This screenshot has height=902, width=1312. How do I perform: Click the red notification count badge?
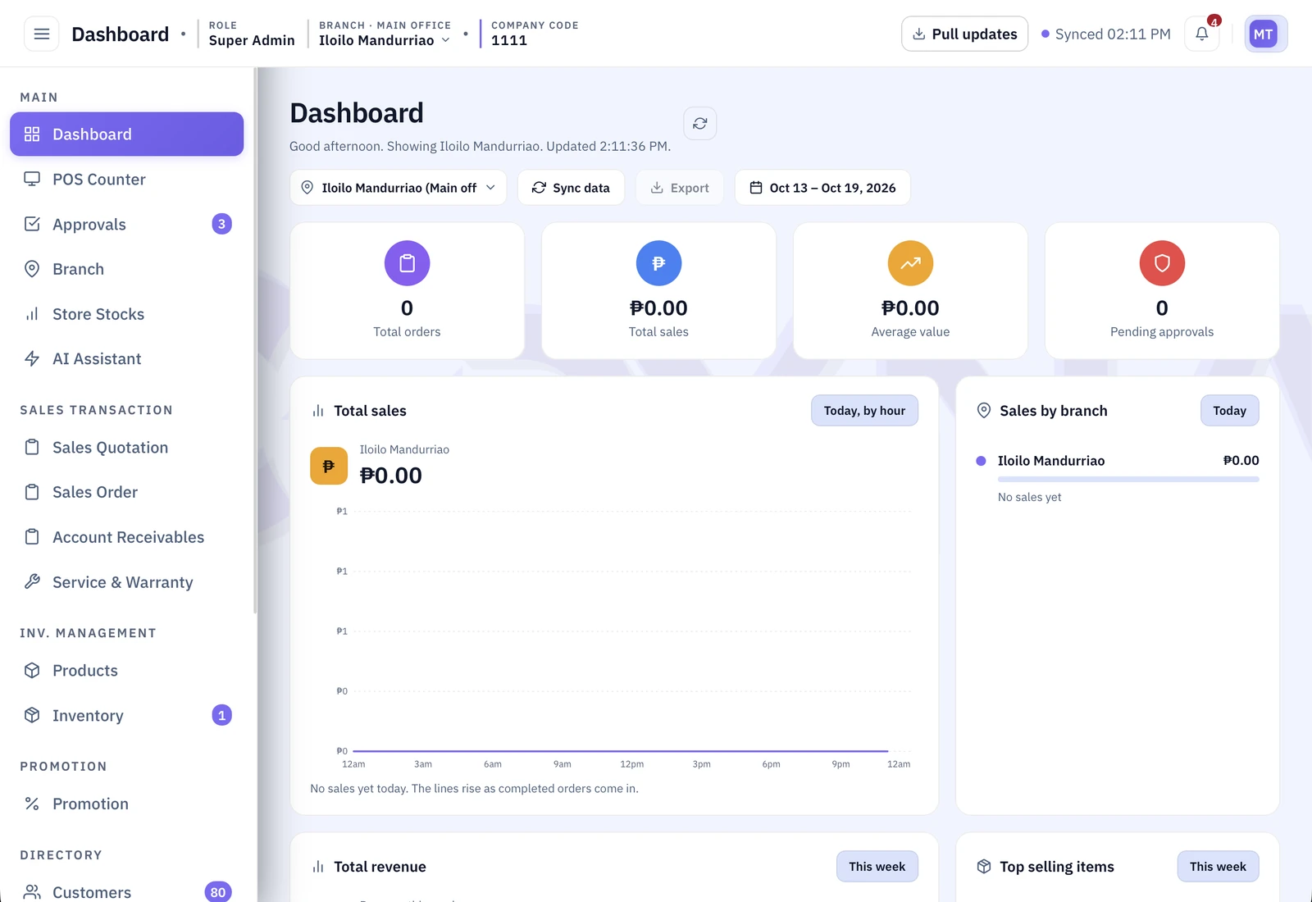click(1214, 21)
